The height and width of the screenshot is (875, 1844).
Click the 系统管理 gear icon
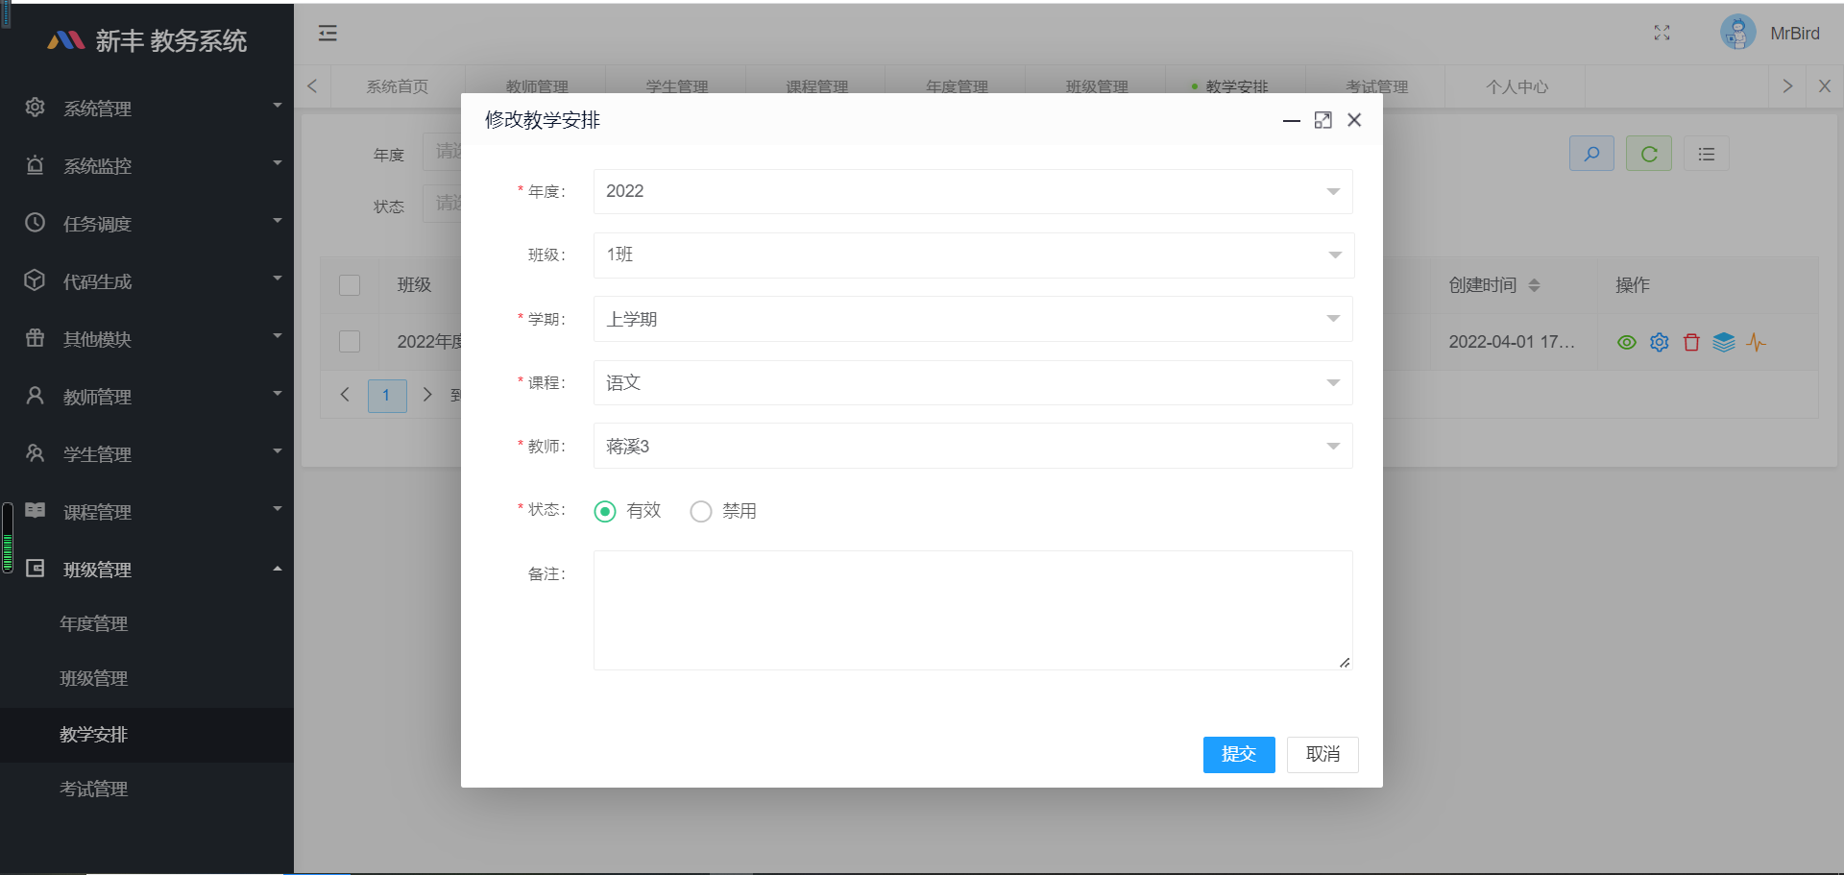[35, 108]
